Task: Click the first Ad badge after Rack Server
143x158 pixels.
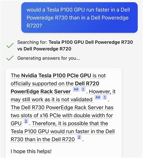Action: 76,89
